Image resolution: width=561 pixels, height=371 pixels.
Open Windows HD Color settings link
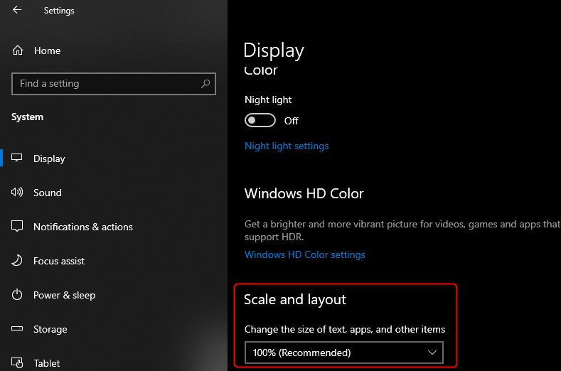tap(305, 254)
